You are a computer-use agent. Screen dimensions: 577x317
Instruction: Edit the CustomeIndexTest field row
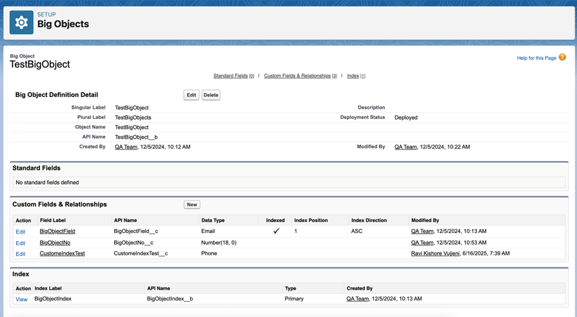tap(21, 254)
